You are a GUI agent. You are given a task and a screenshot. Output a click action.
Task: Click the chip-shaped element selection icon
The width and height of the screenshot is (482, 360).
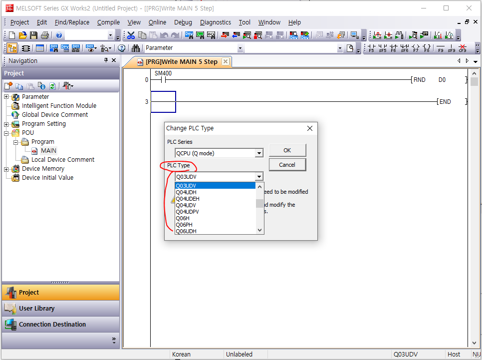26,48
